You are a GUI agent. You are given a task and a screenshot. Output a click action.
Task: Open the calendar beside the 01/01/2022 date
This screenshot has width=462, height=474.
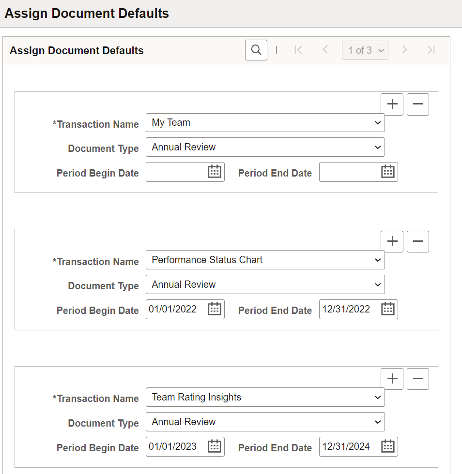[214, 309]
